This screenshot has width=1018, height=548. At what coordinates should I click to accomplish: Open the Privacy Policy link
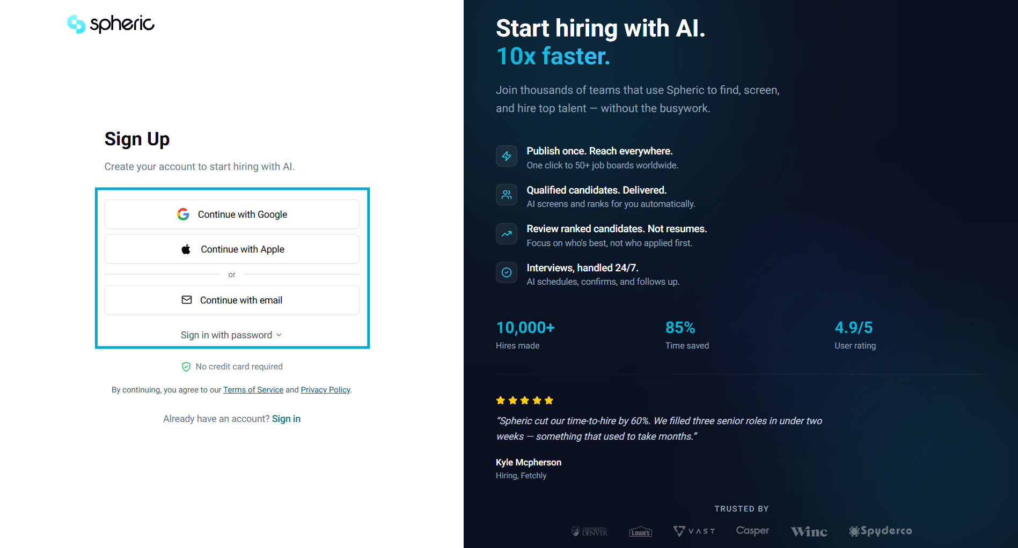[325, 390]
